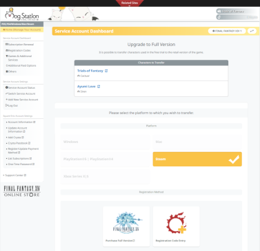Click the Upgrade to Full Version heading
This screenshot has height=251, width=260.
(151, 45)
